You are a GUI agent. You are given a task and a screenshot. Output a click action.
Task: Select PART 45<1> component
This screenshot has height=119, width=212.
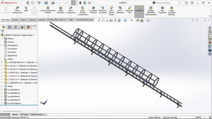21,73
